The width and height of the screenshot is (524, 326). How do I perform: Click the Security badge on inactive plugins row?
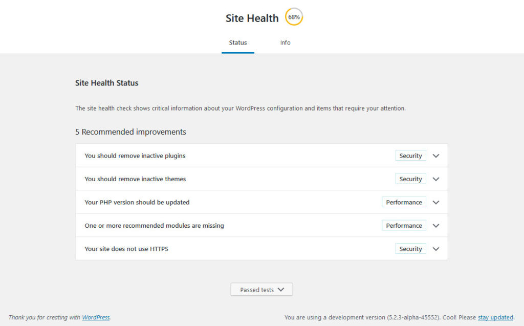(410, 155)
